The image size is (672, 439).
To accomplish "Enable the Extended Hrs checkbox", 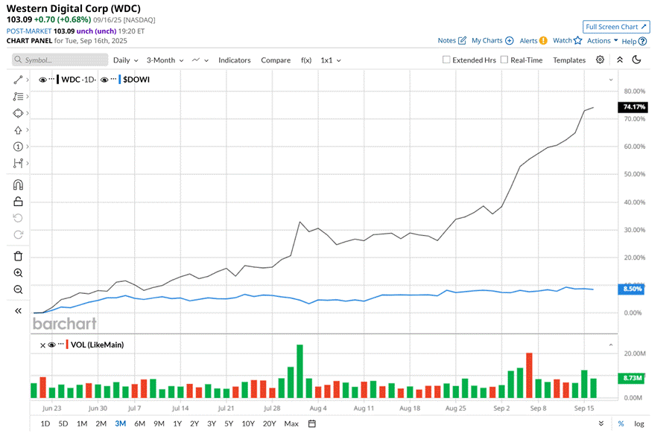I will [x=446, y=60].
